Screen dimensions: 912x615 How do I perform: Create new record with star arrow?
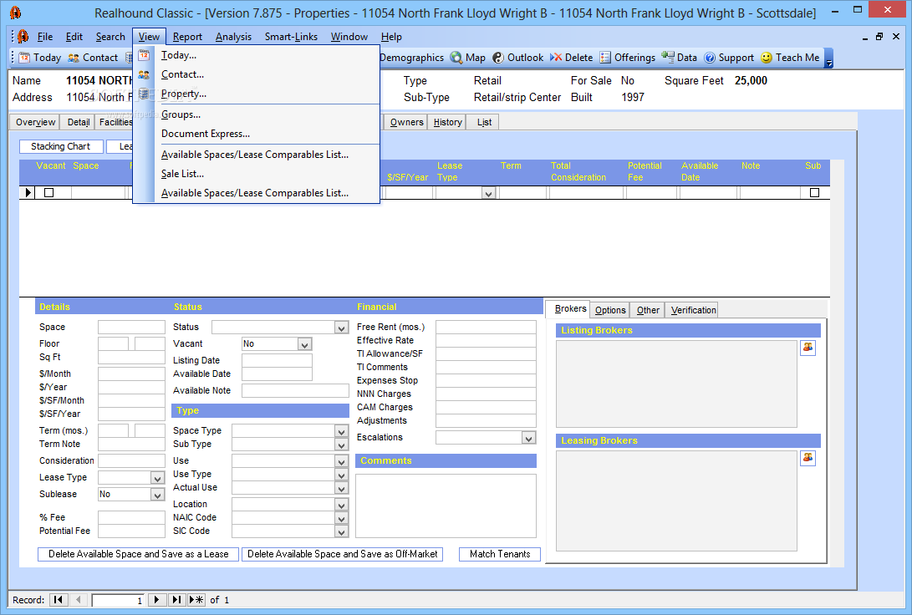[x=196, y=600]
